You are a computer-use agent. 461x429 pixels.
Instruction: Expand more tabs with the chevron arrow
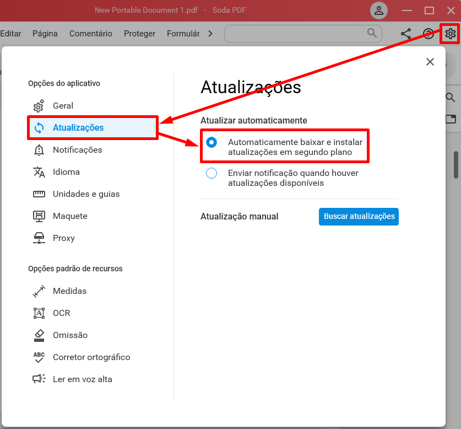210,34
